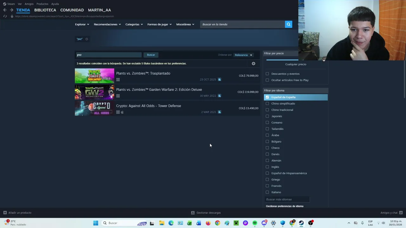The image size is (406, 228).
Task: Click the magnifier search button in store bar
Action: (288, 24)
